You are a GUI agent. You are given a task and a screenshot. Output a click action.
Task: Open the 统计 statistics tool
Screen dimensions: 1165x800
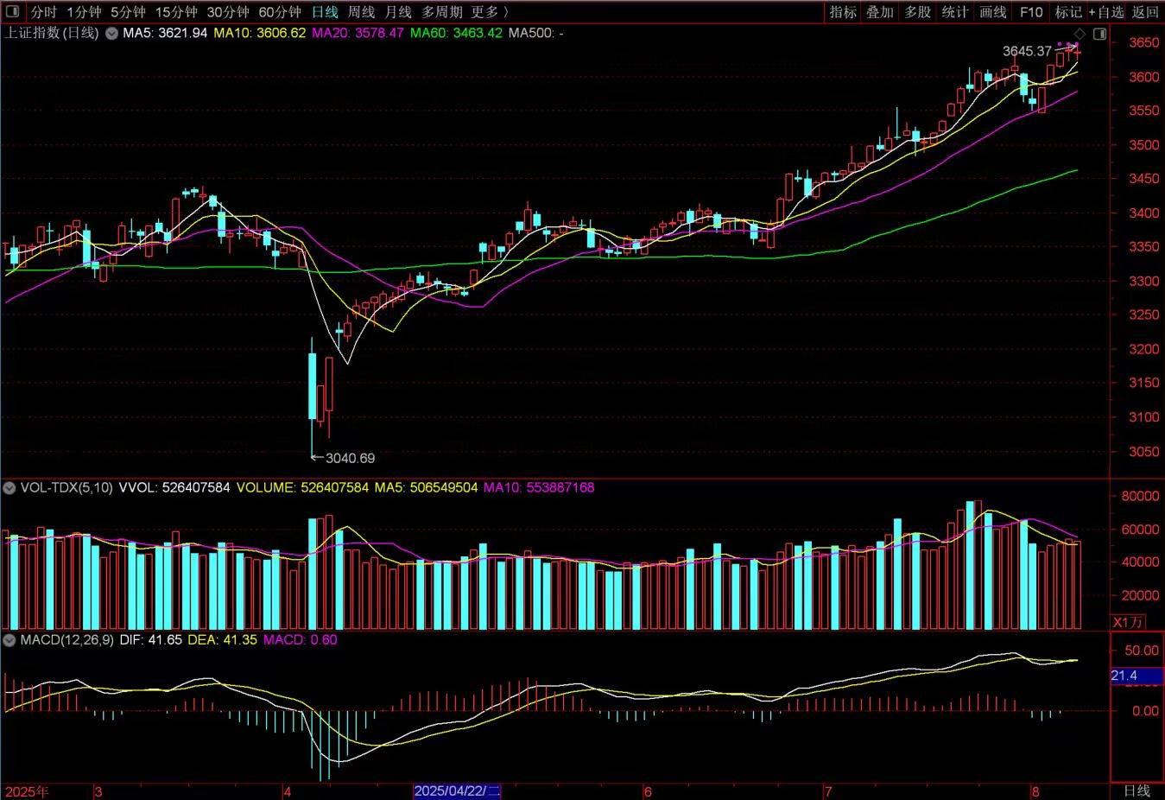955,12
